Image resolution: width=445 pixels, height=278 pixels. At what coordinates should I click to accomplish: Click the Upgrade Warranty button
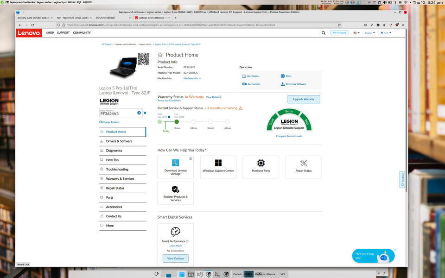[304, 99]
